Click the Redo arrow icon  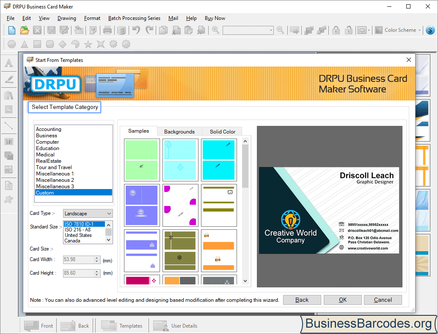(149, 30)
